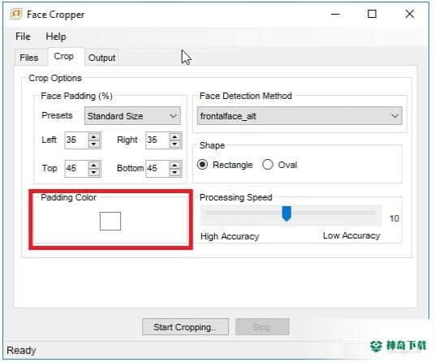435x362 pixels.
Task: Maximize the Face Cropper window
Action: tap(372, 14)
